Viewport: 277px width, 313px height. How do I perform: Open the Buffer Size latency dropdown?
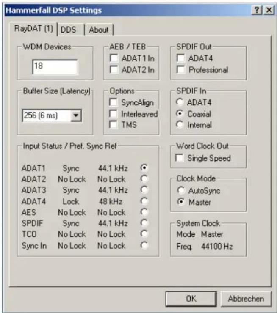[x=76, y=115]
